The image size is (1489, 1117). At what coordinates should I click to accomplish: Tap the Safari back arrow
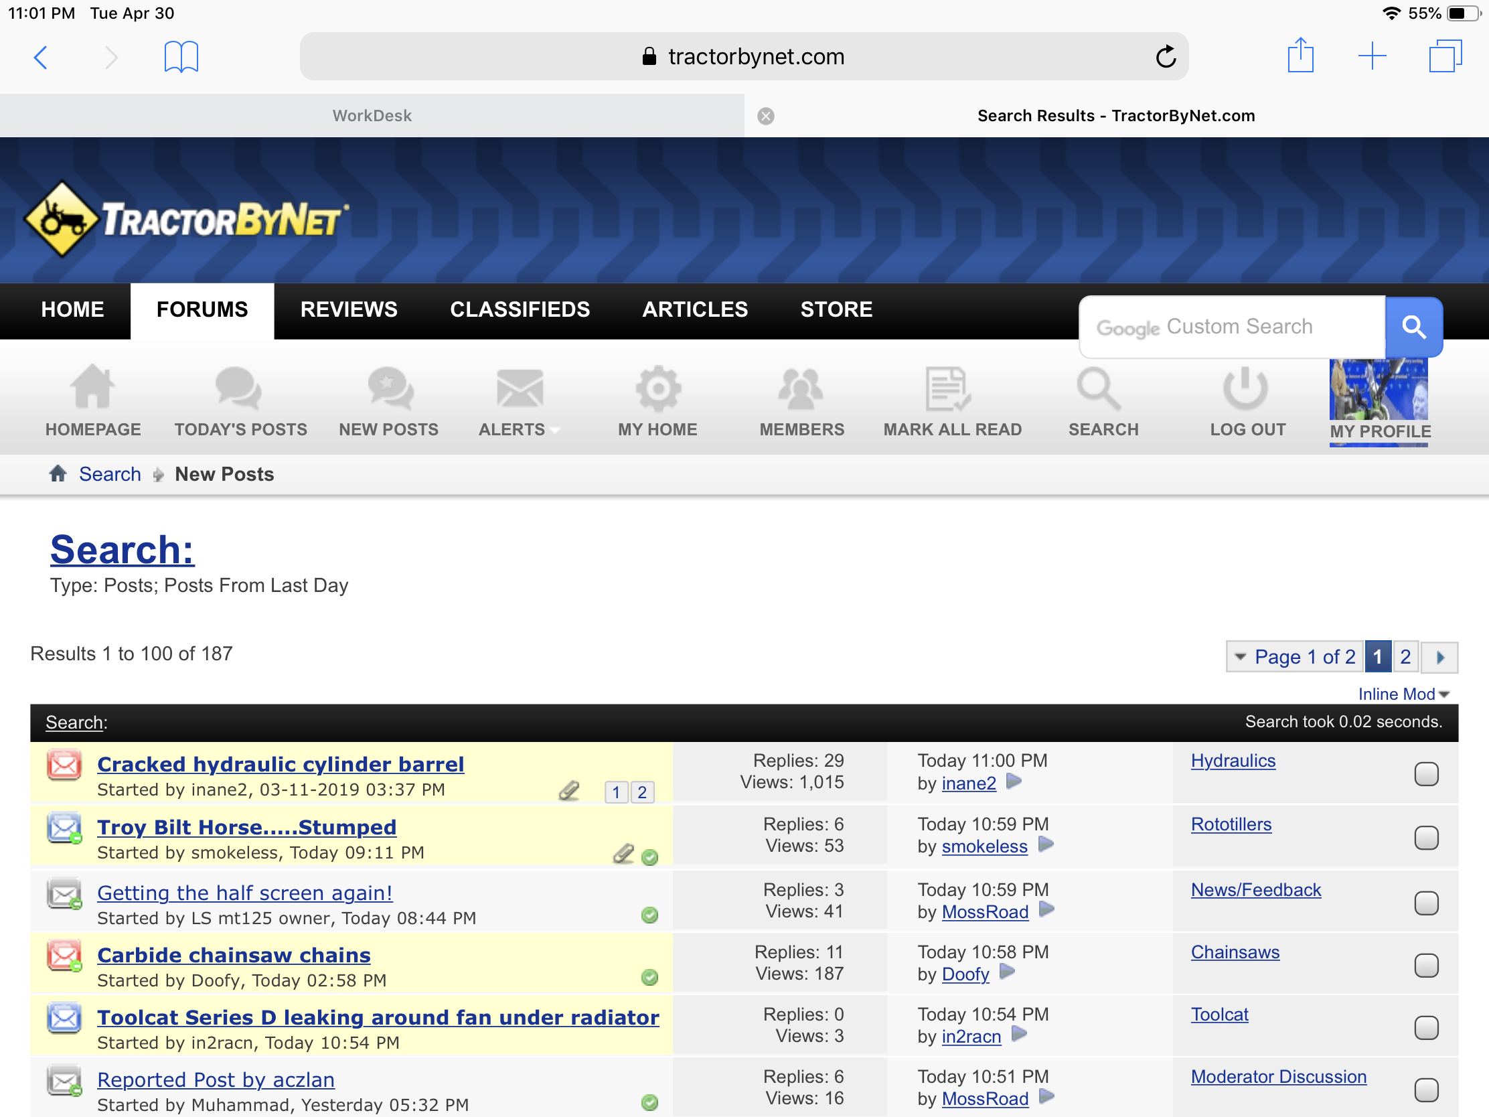tap(40, 57)
